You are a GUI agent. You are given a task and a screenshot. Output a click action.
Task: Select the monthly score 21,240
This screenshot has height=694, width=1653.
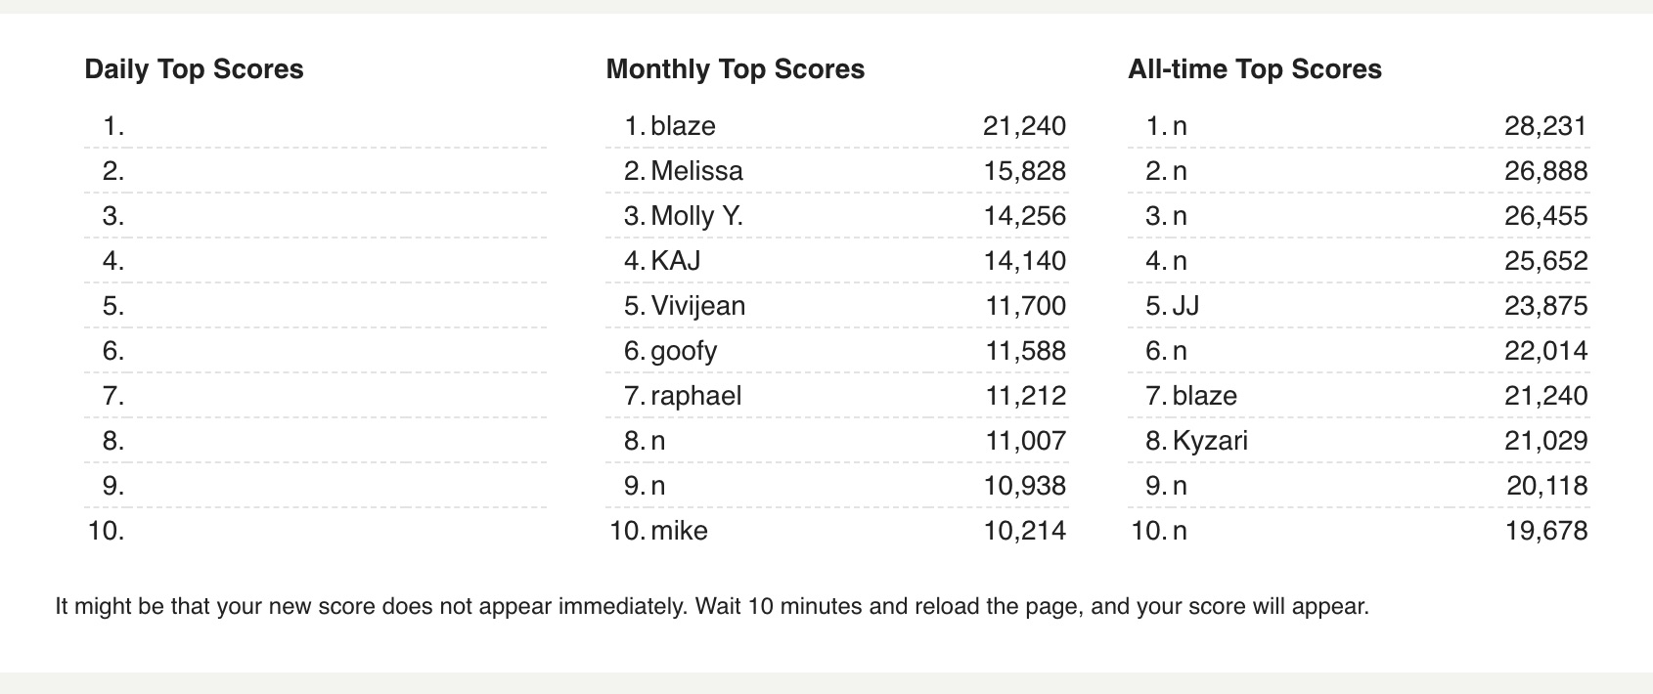pos(1024,126)
